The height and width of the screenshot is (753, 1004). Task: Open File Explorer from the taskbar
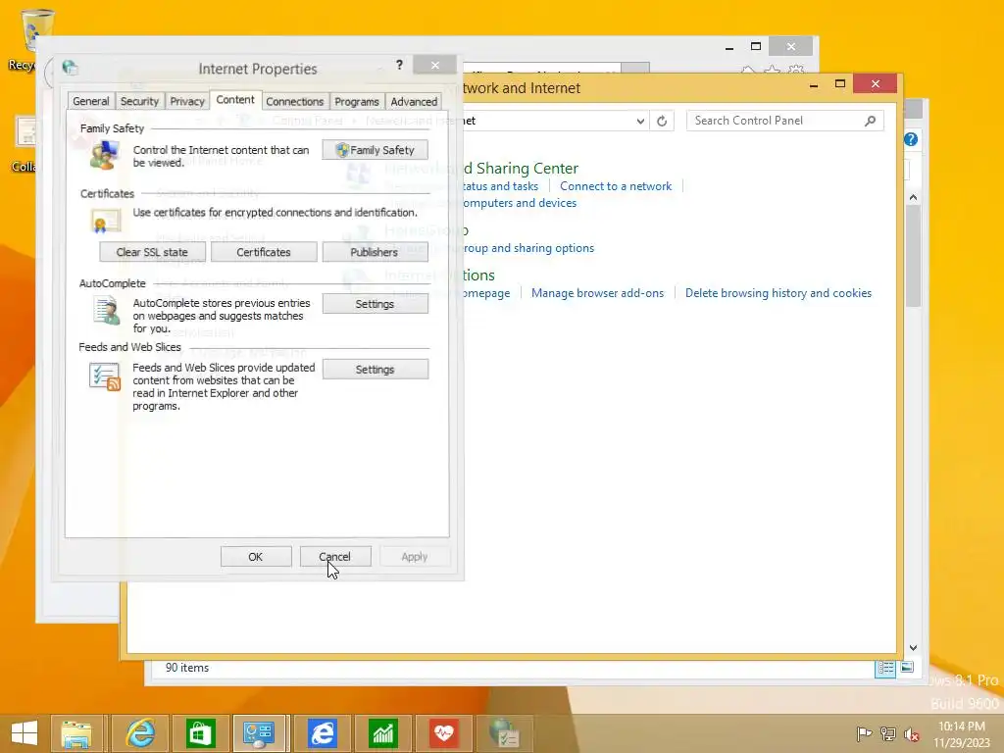[x=76, y=733]
